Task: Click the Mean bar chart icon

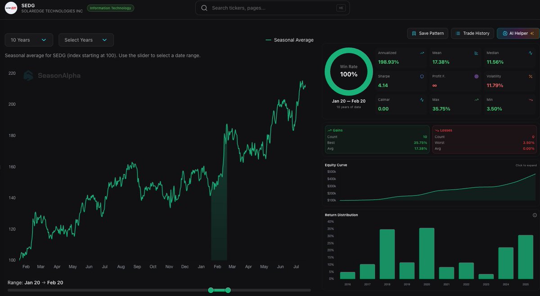Action: click(x=476, y=53)
